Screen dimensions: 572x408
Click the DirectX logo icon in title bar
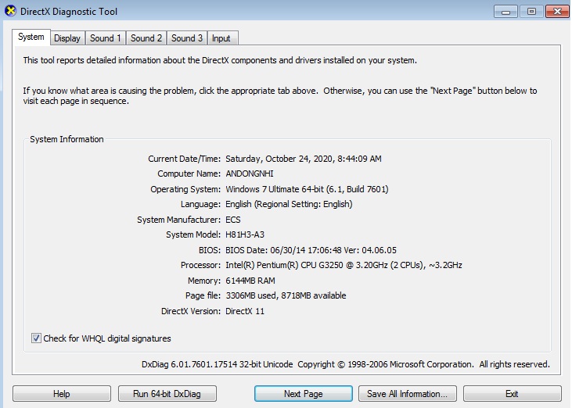point(10,11)
